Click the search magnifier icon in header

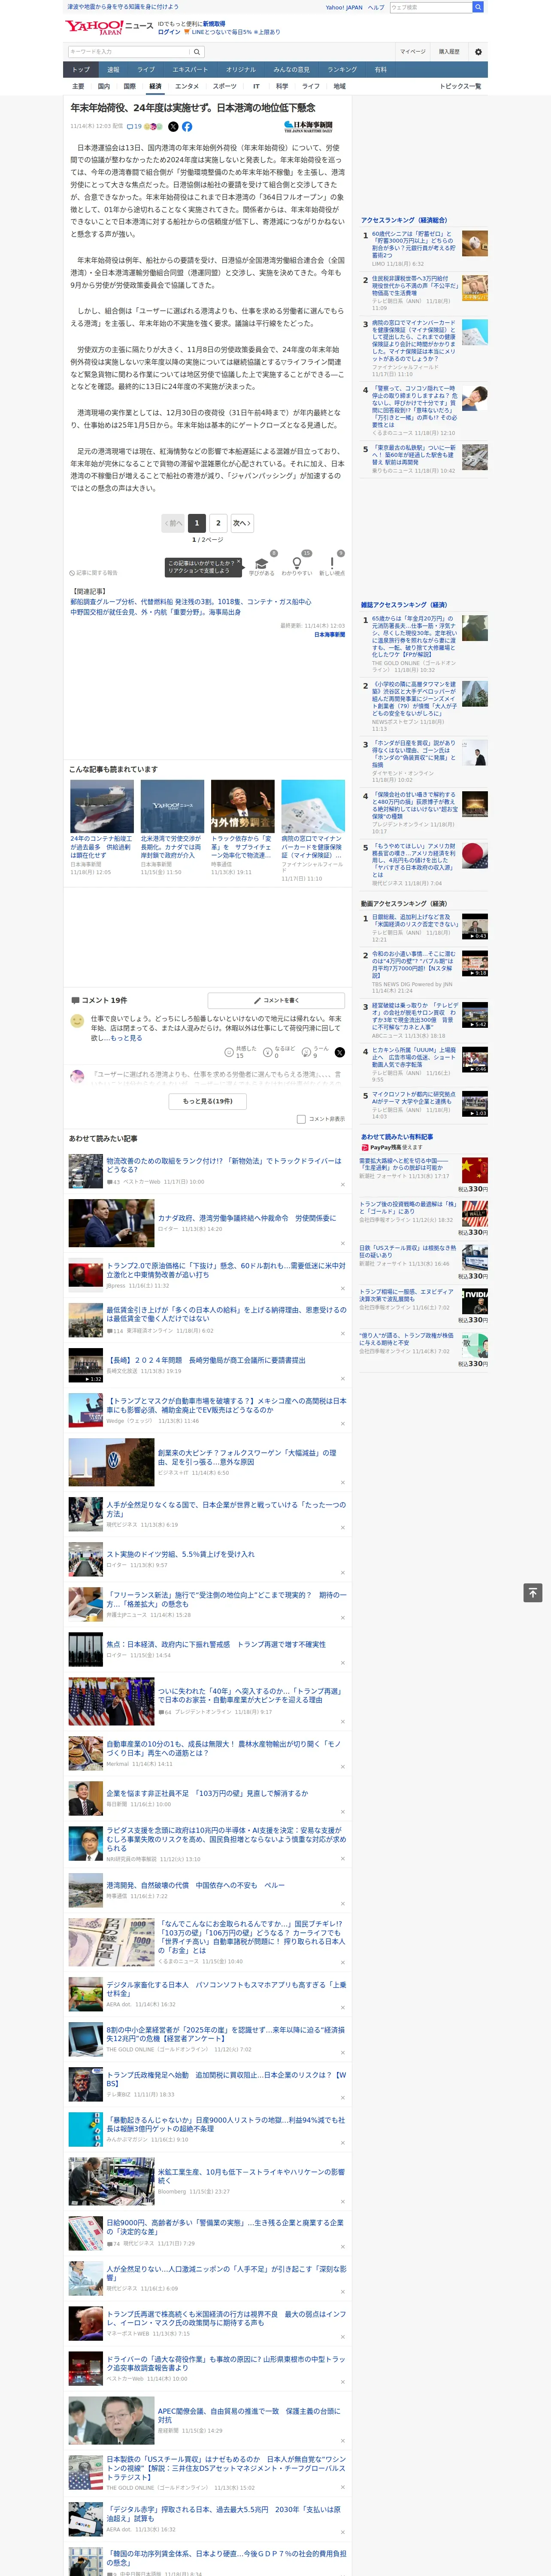478,7
